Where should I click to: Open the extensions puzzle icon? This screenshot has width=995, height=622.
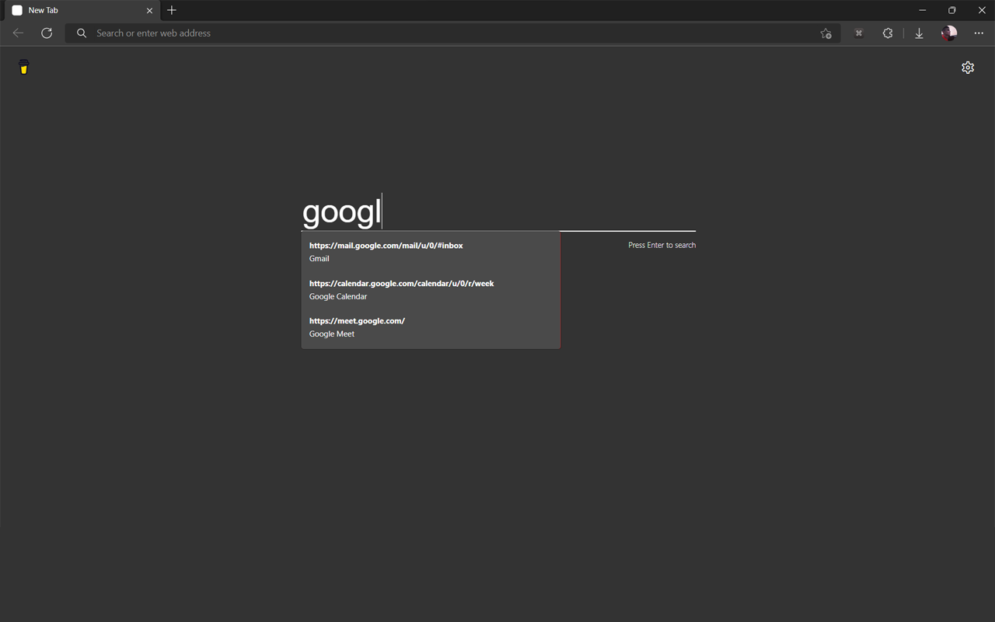[888, 33]
